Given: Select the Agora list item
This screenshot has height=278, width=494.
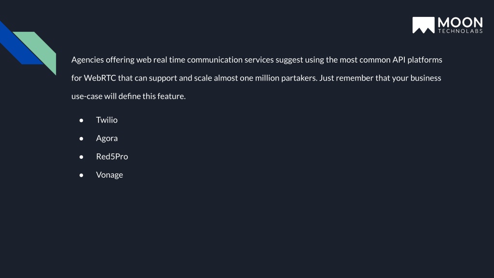Looking at the screenshot, I should [107, 139].
